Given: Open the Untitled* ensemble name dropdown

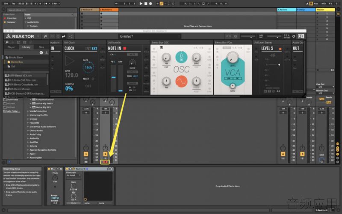Looking at the screenshot, I should tap(150, 36).
